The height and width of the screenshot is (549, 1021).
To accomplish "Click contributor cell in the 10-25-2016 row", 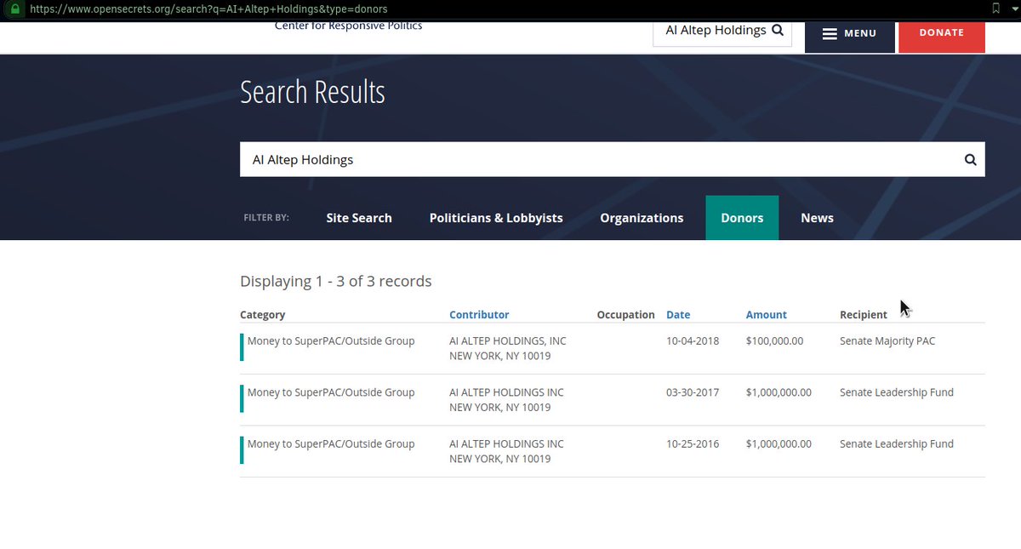I will coord(506,451).
